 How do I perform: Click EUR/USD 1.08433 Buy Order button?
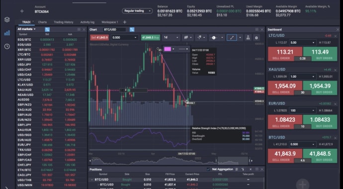tap(320, 122)
